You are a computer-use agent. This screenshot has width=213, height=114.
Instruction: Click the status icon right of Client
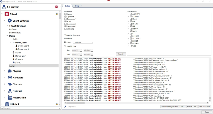click(57, 14)
